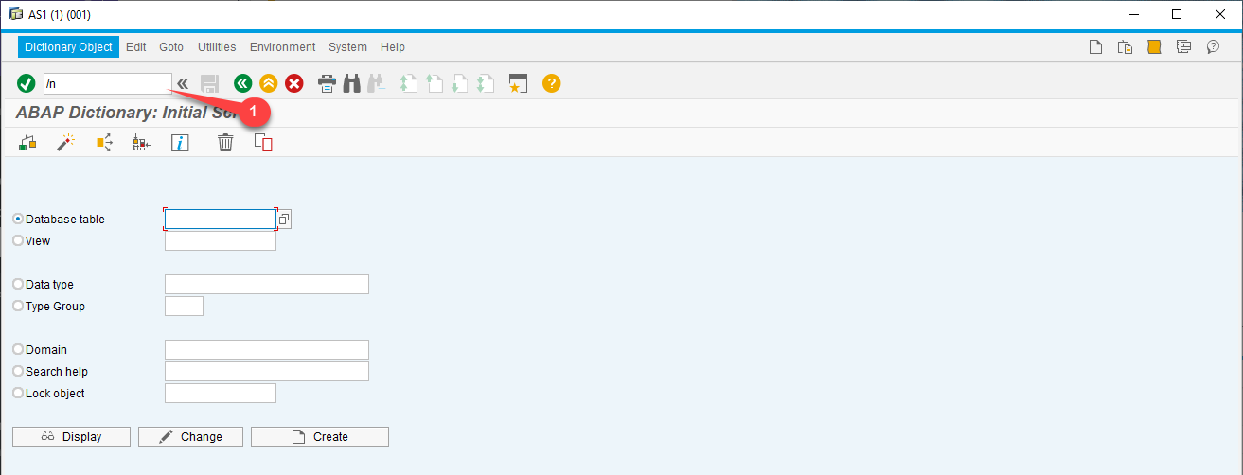Collapse the command field with double-arrow
1243x475 pixels.
[183, 84]
